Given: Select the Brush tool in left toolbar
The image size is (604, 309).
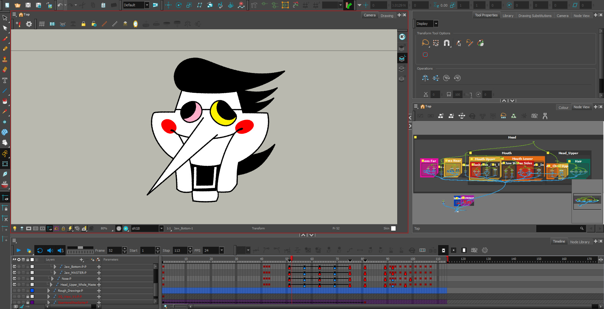Looking at the screenshot, I should (5, 39).
